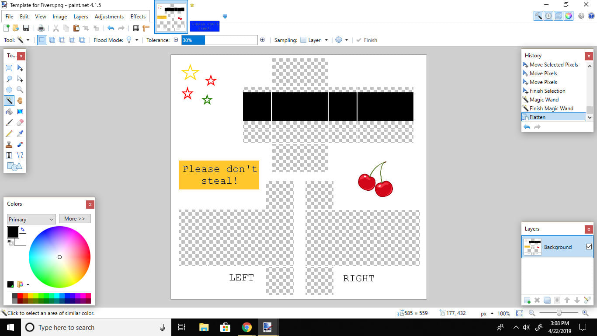Select the Magic Wand entry in History

[x=544, y=99]
